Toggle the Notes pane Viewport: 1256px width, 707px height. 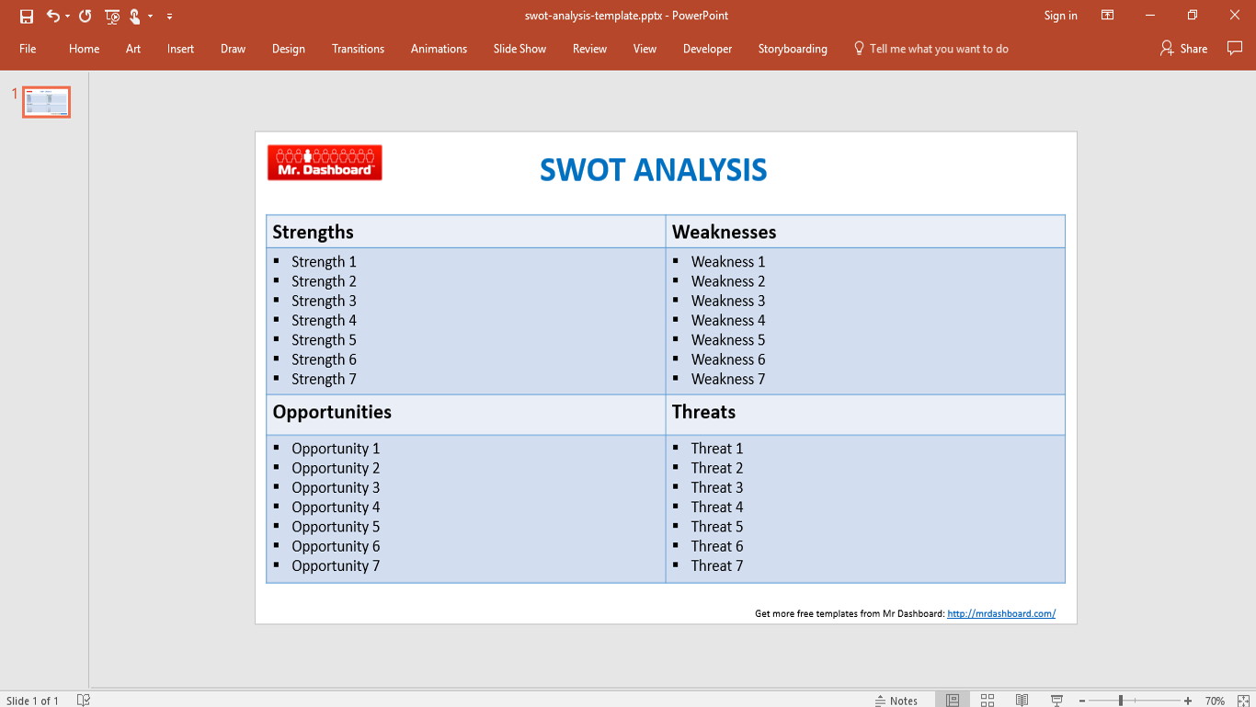pyautogui.click(x=896, y=701)
